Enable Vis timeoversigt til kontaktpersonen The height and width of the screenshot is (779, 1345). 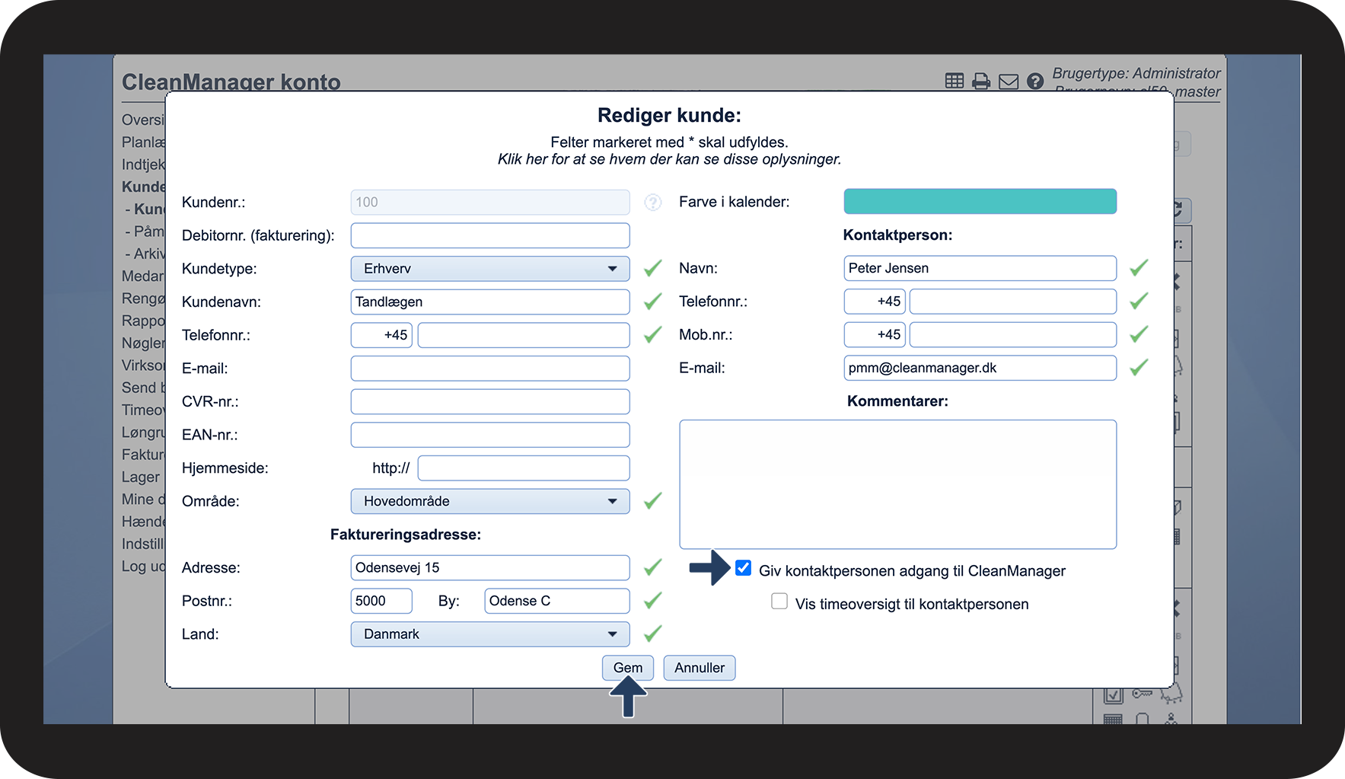tap(779, 602)
